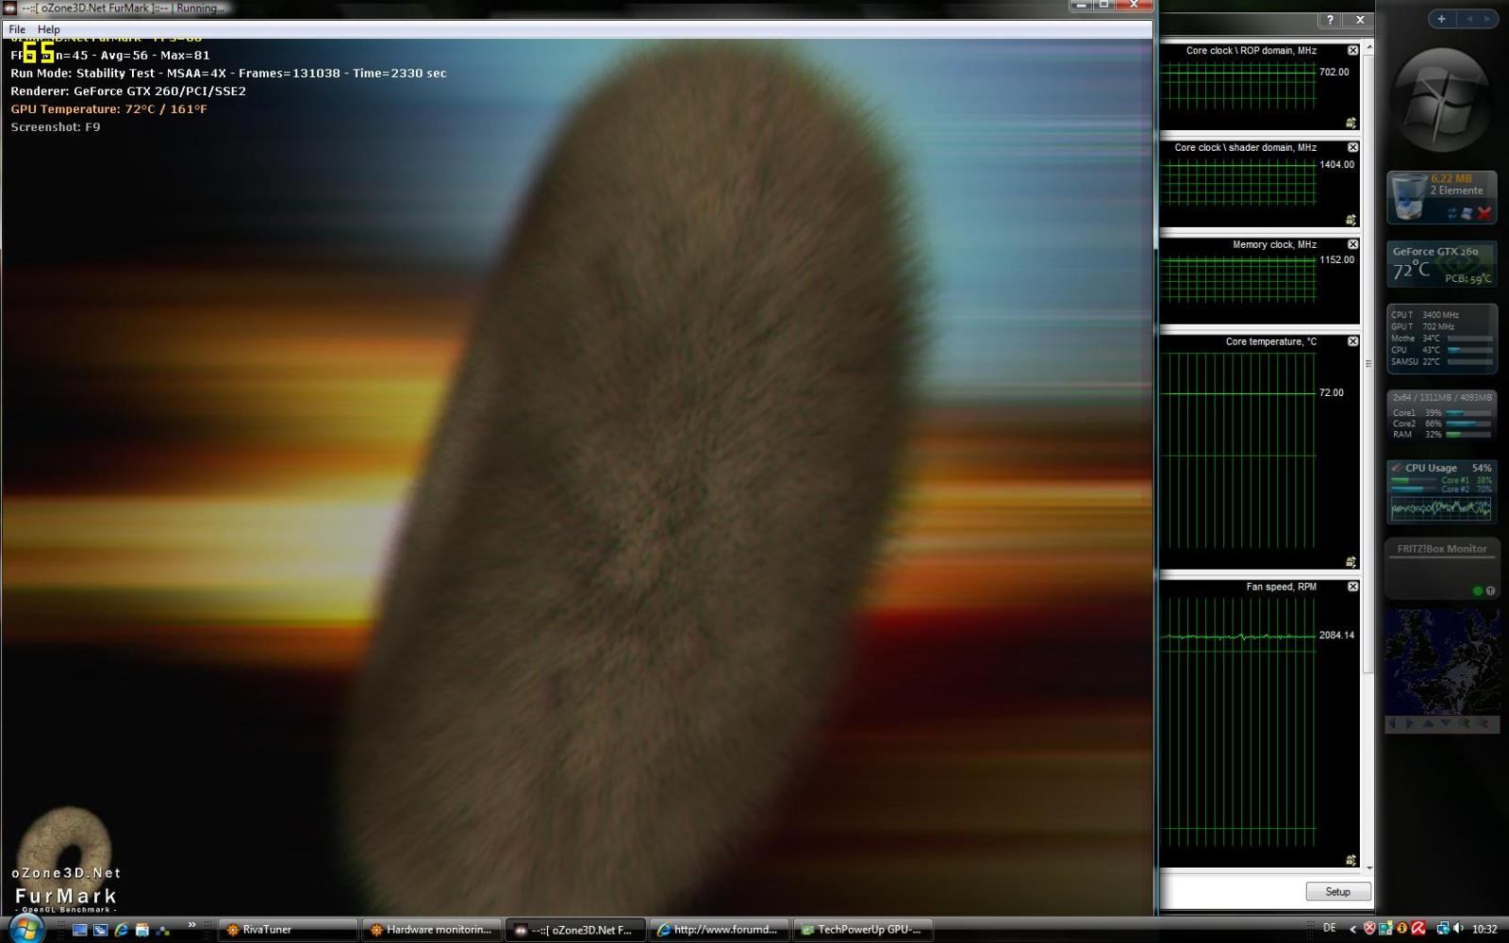The image size is (1509, 943).
Task: Click the 1404.00 shader clock value
Action: pos(1336,164)
